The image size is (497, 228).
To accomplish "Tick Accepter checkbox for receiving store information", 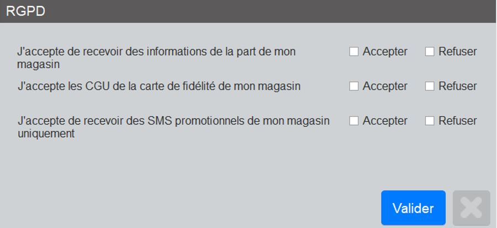I will click(354, 52).
